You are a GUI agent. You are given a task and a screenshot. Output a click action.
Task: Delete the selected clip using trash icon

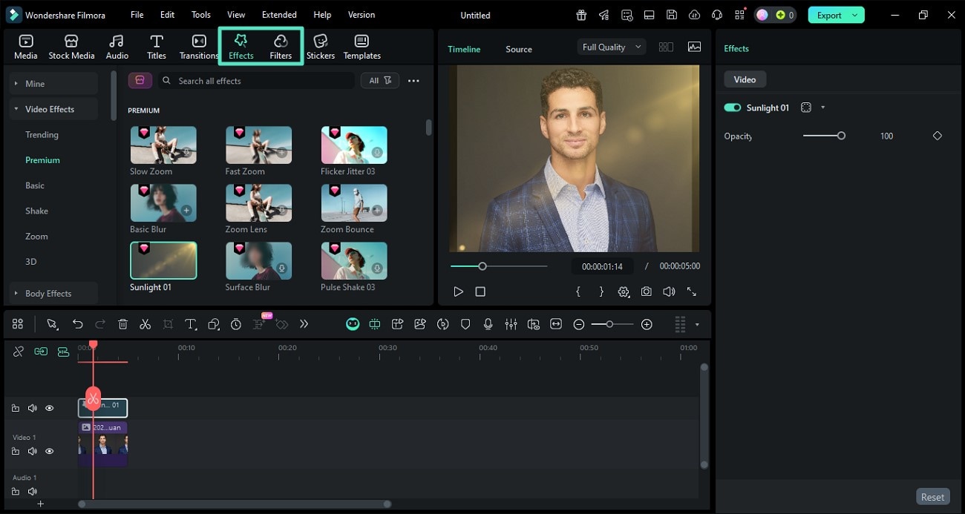(x=122, y=324)
